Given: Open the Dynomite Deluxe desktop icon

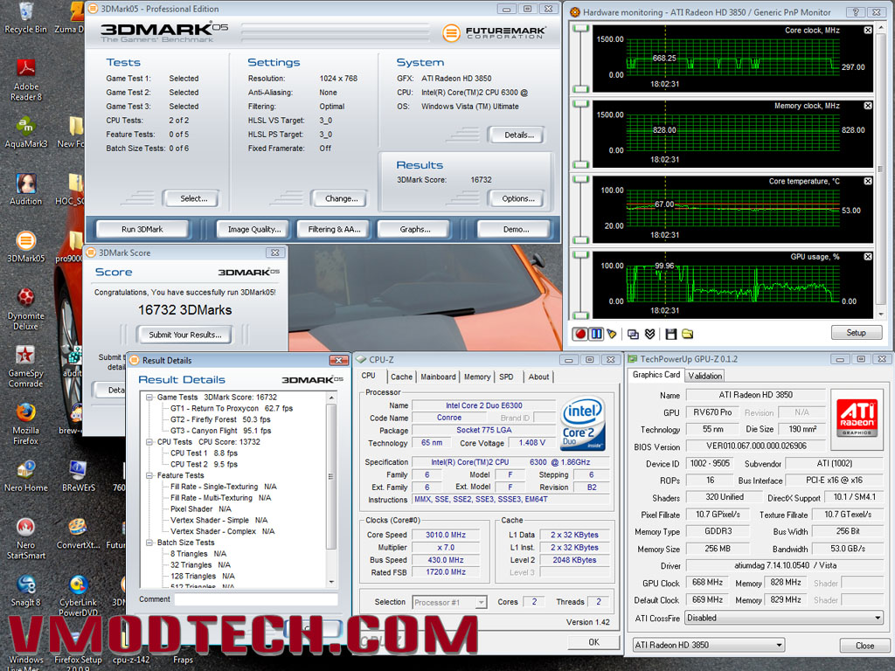Looking at the screenshot, I should (x=25, y=309).
